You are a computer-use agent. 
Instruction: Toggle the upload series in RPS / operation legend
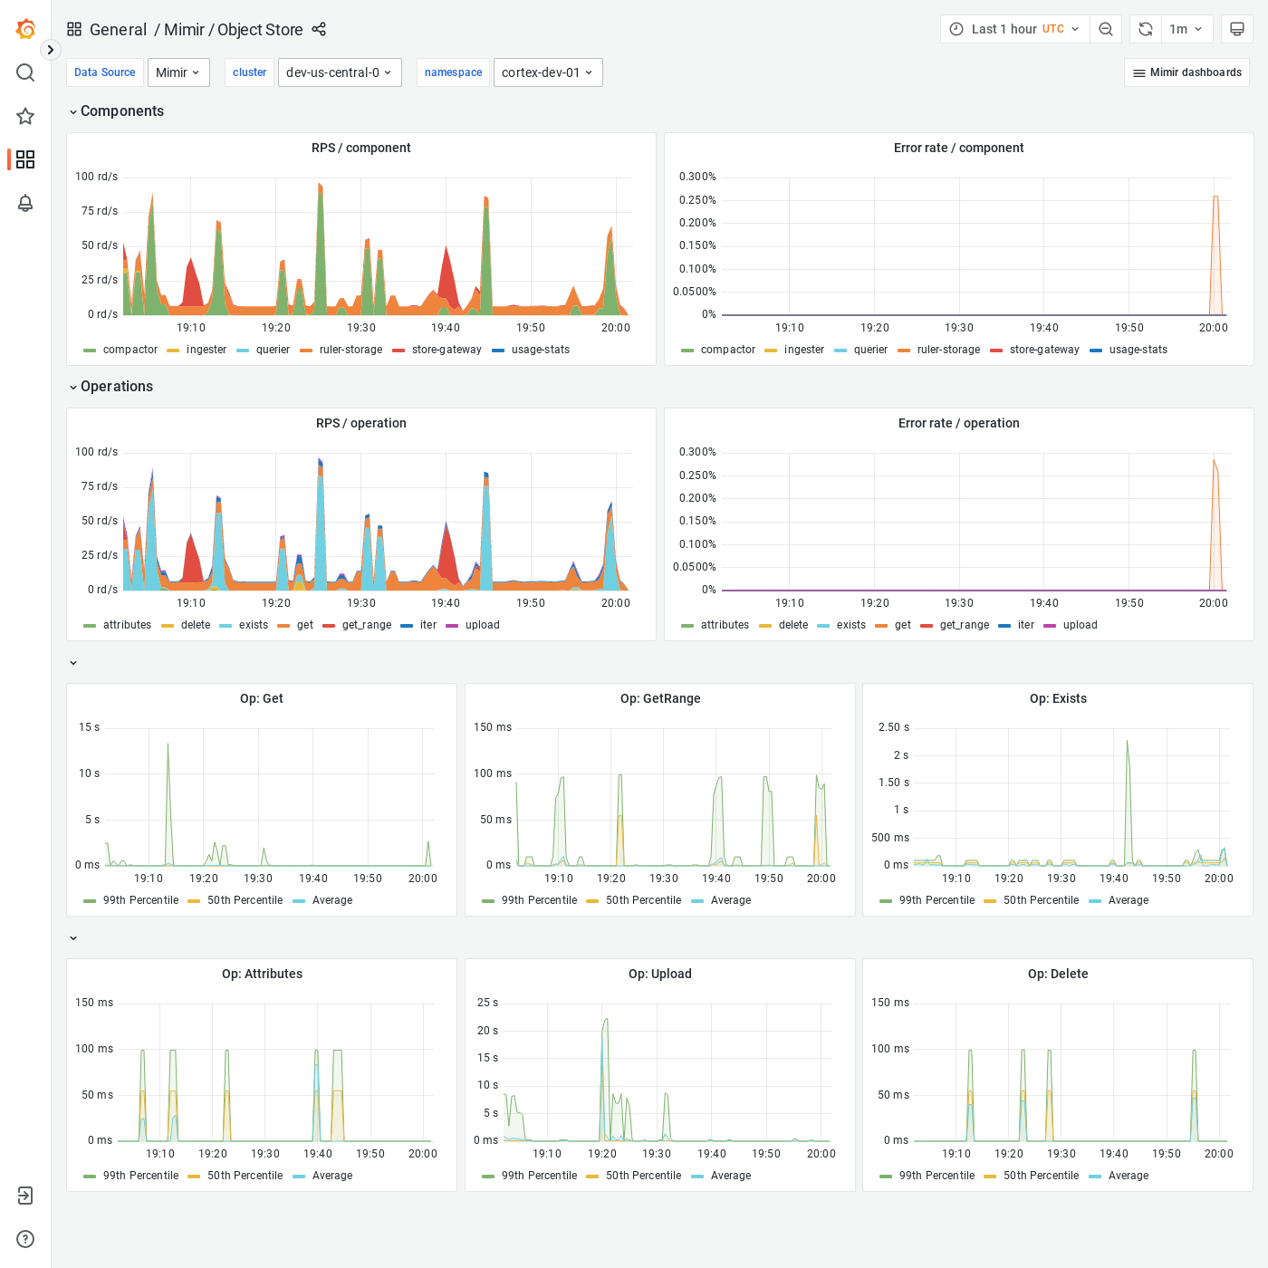tap(482, 625)
